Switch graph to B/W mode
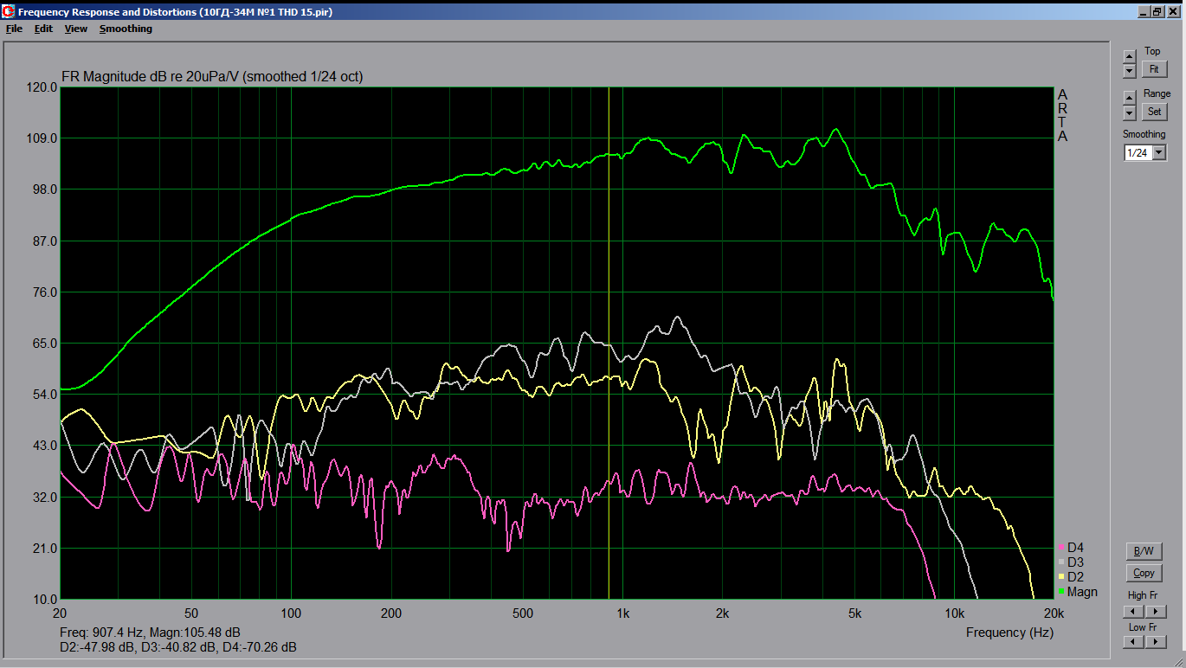 [x=1144, y=551]
